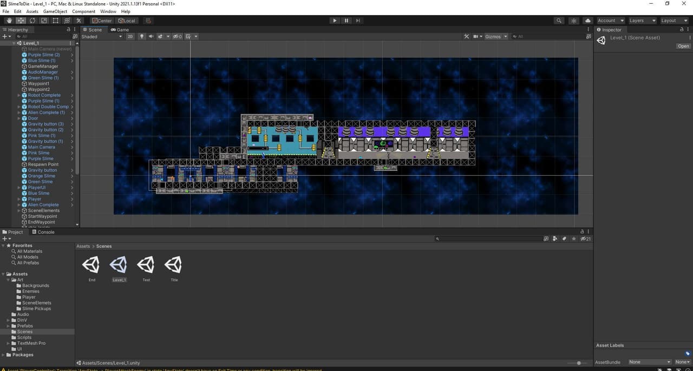
Task: Toggle hidden objects visibility in Scene
Action: tap(177, 36)
